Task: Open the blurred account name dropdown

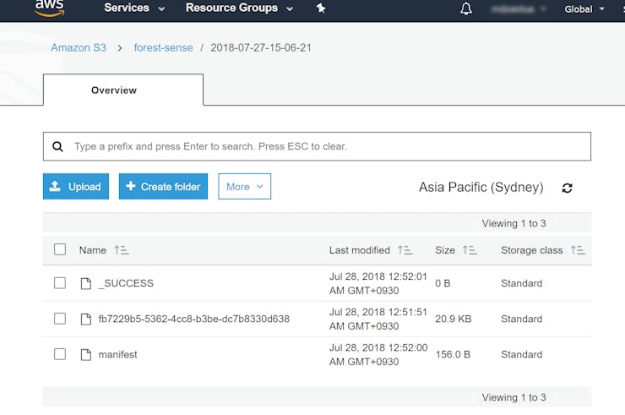Action: (x=519, y=8)
